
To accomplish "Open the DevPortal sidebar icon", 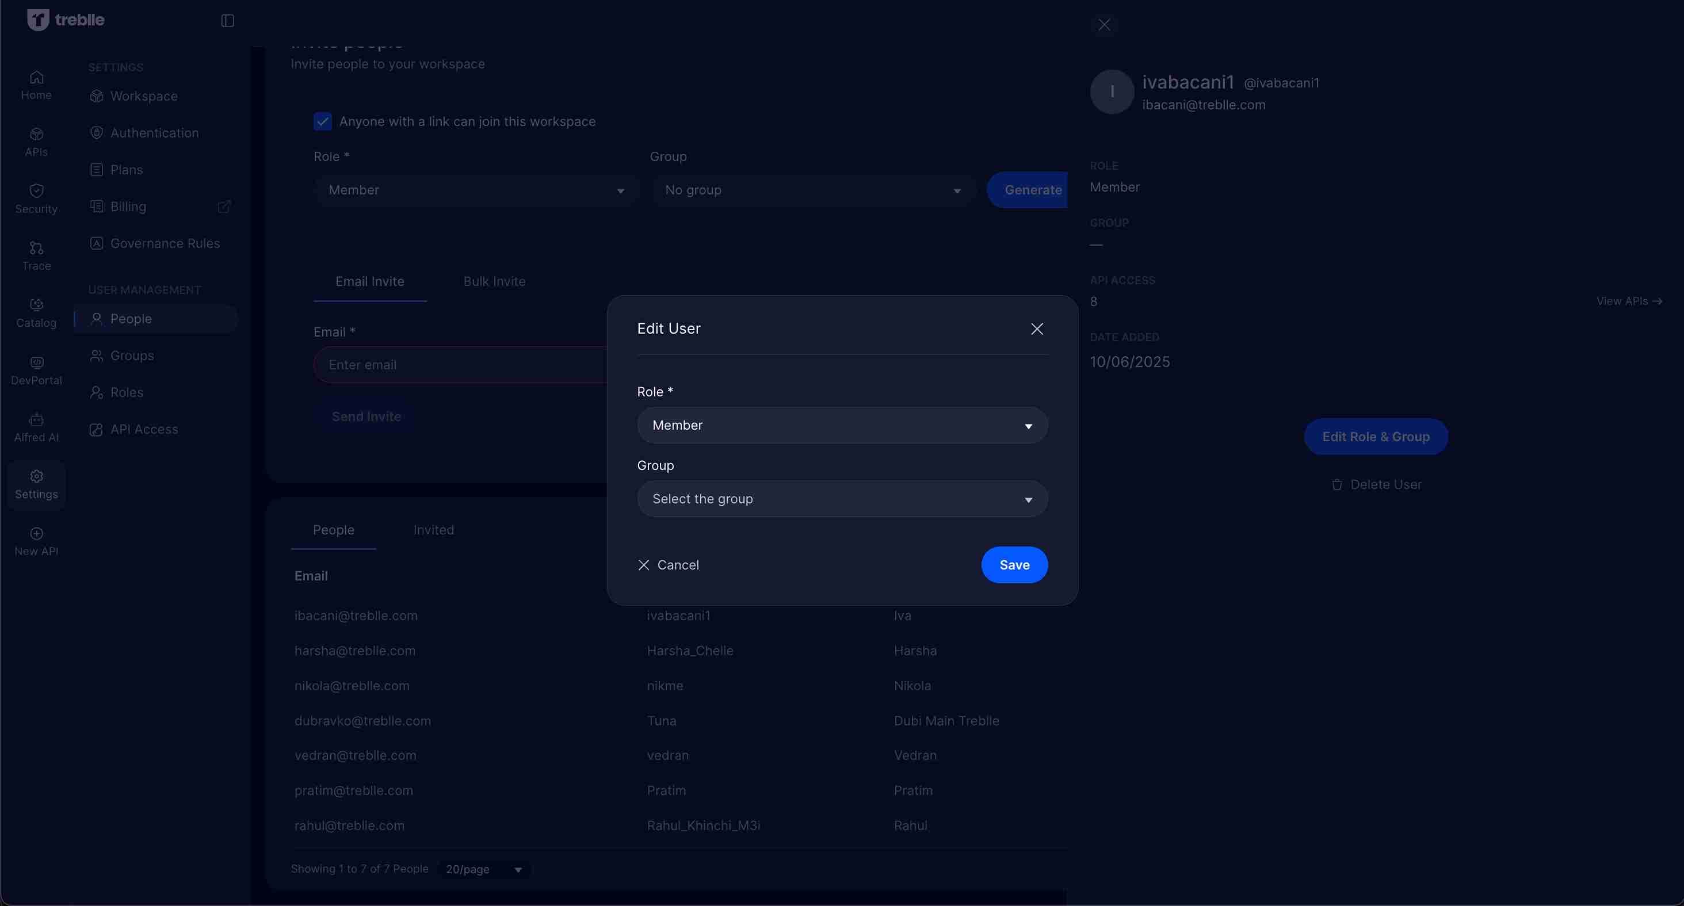I will click(37, 363).
